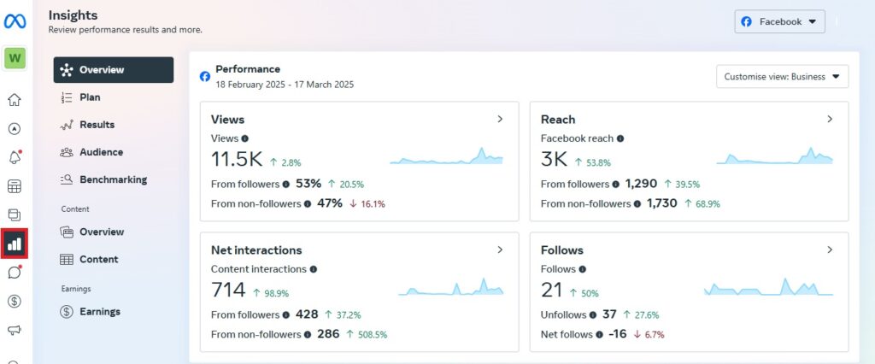Select the Insights bar chart icon
Screen dimensions: 875x364
[x=15, y=244]
